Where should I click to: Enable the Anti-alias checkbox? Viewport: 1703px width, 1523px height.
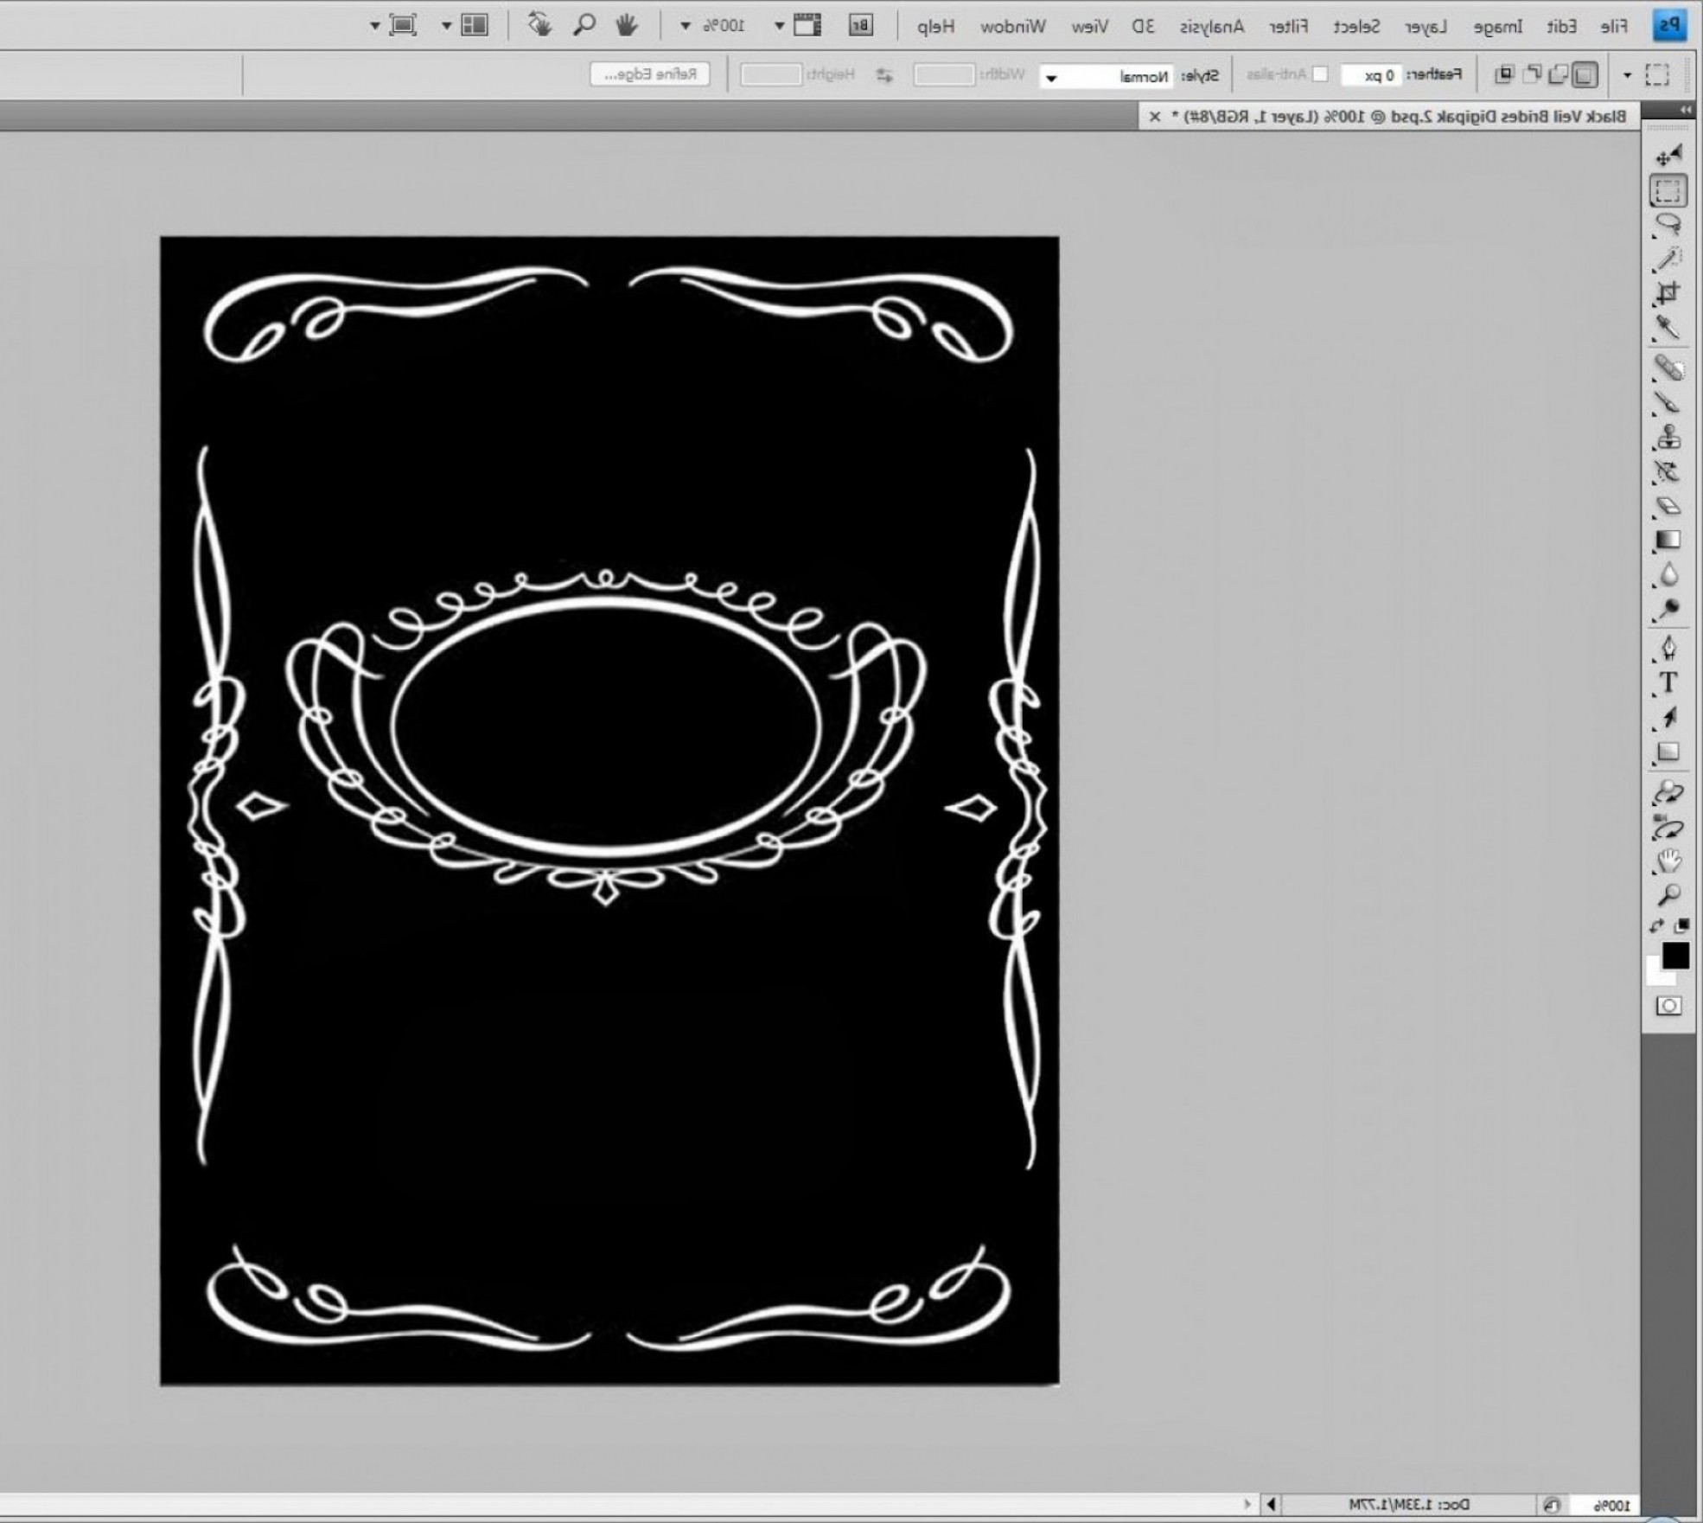(x=1320, y=75)
